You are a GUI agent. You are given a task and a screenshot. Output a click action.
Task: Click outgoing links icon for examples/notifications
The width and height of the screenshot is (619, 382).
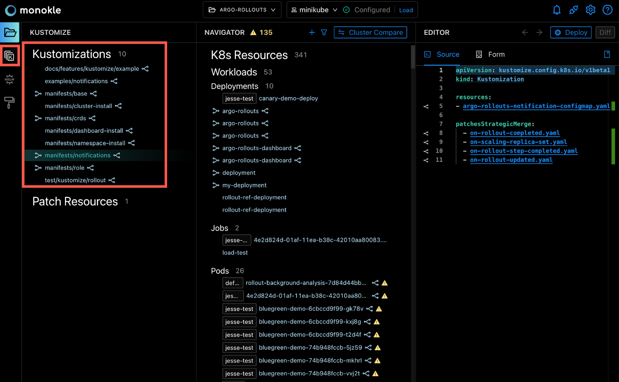point(114,81)
